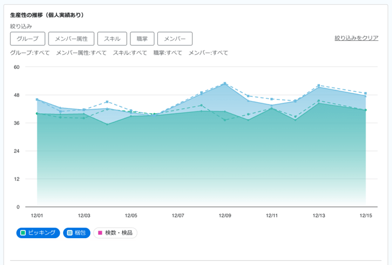The height and width of the screenshot is (265, 392).
Task: Click the green ピッキング legend swatch
Action: (23, 233)
